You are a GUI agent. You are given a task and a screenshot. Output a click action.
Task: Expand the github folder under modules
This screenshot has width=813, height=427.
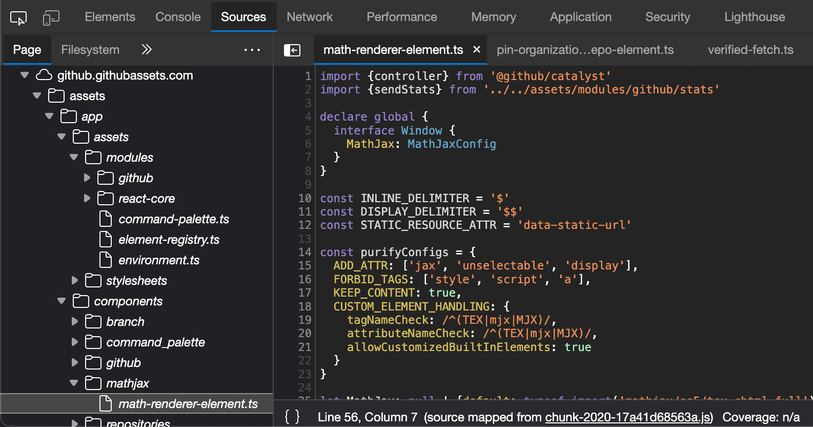87,178
